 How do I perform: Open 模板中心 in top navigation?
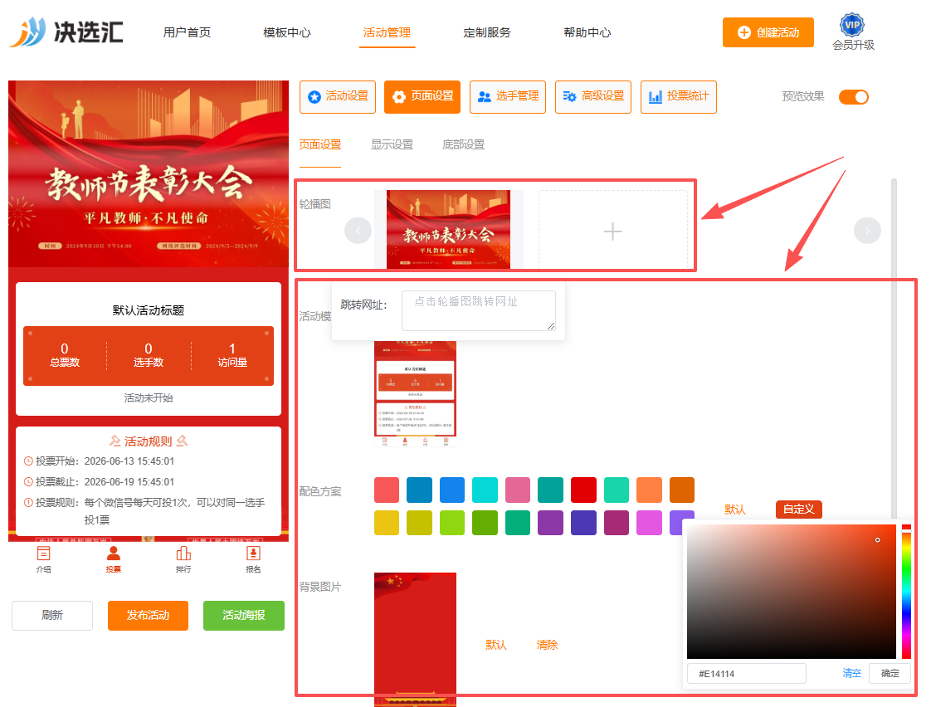pos(287,32)
